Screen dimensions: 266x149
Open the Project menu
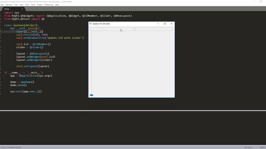(40, 5)
